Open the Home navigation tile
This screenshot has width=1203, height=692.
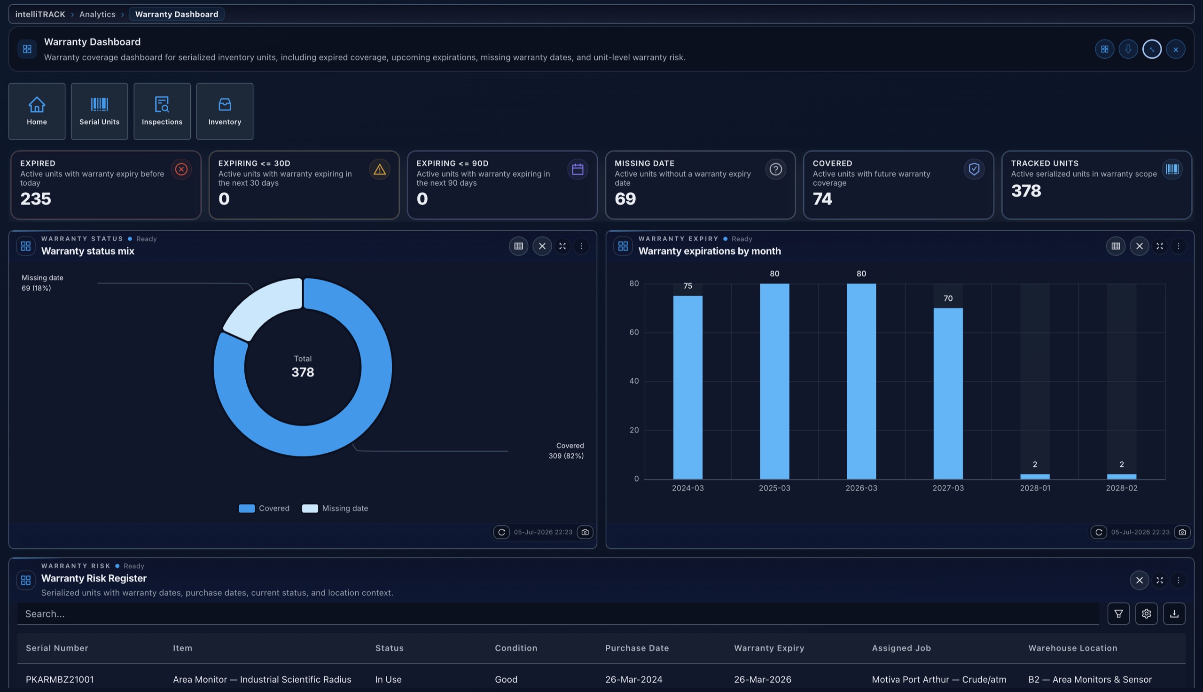point(37,111)
